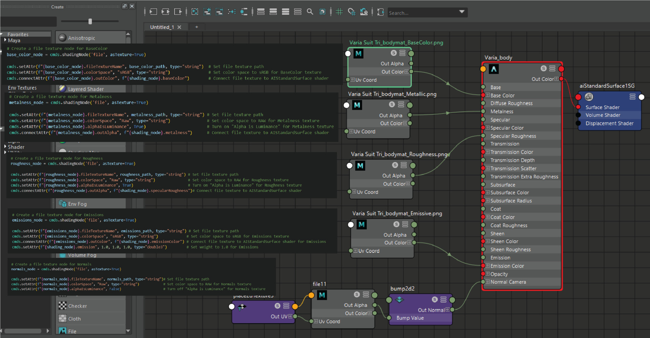Click the Output connections toolbar icon
This screenshot has height=338, width=650.
178,12
